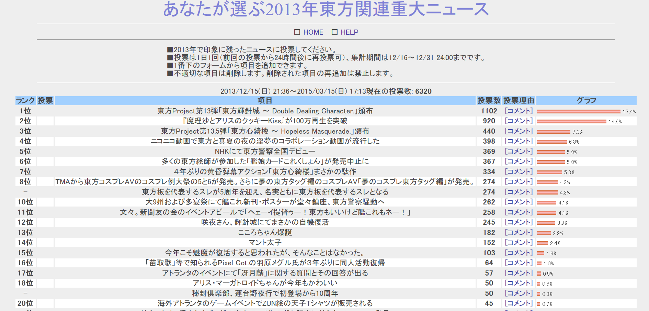
Task: Open コメント for the 13位 こころちゃん爆誕 row
Action: (x=519, y=233)
